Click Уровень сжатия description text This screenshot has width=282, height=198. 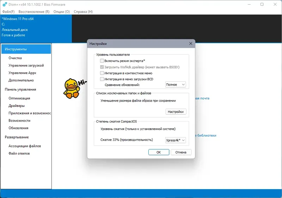tap(138, 129)
